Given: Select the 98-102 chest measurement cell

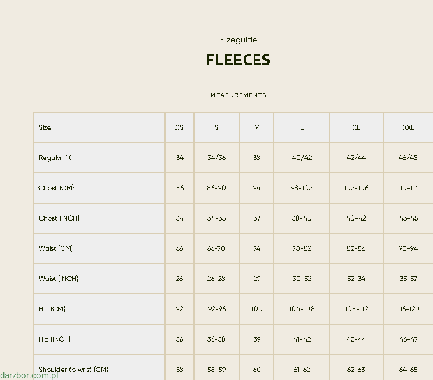Looking at the screenshot, I should [301, 188].
